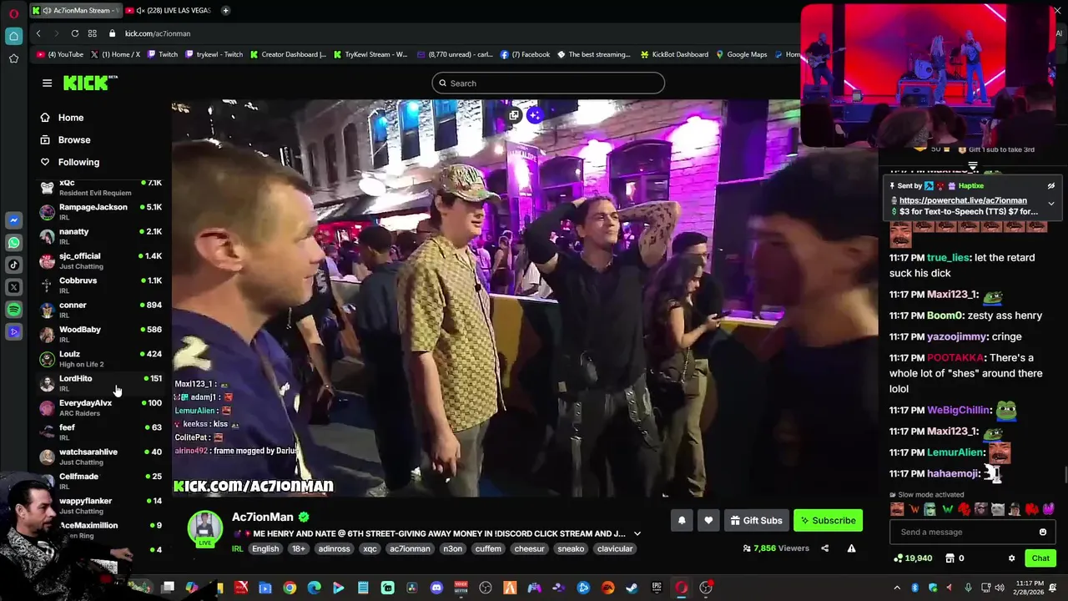Viewport: 1068px width, 601px height.
Task: Click the adinross tag chip
Action: tap(335, 548)
